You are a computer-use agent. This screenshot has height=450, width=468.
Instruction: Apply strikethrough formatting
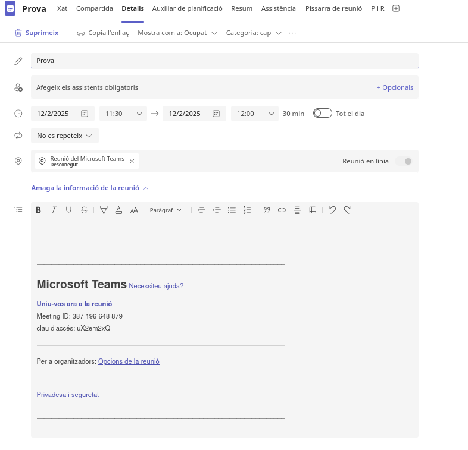[x=84, y=210]
